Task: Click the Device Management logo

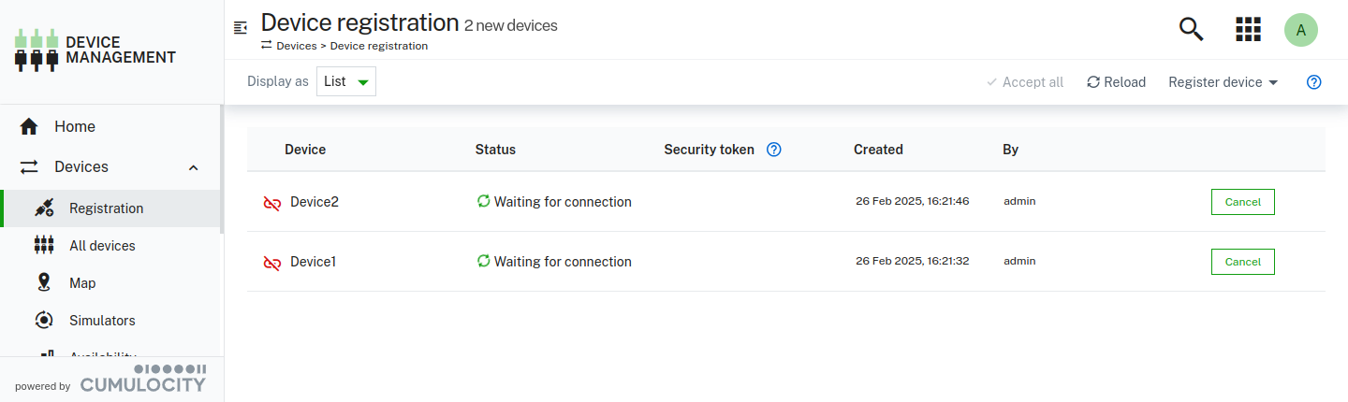Action: (95, 50)
